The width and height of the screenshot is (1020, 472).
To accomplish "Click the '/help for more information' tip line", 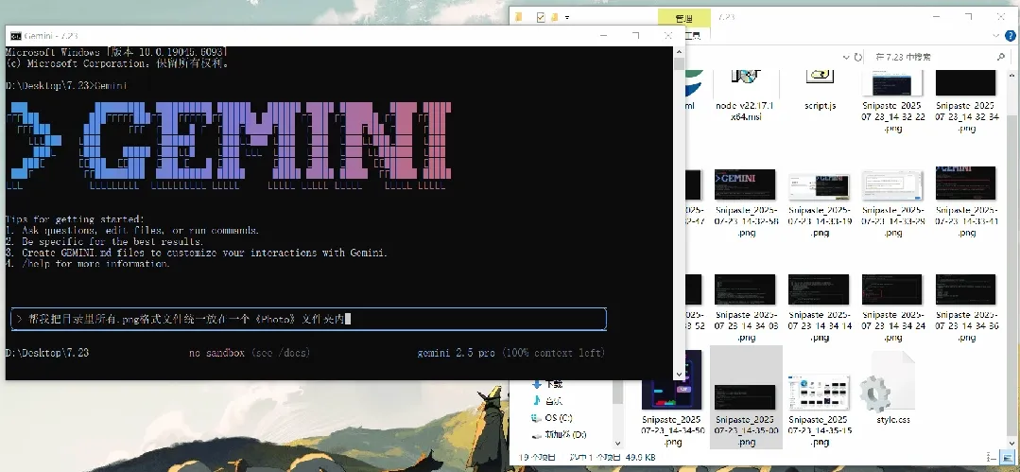I will [88, 264].
